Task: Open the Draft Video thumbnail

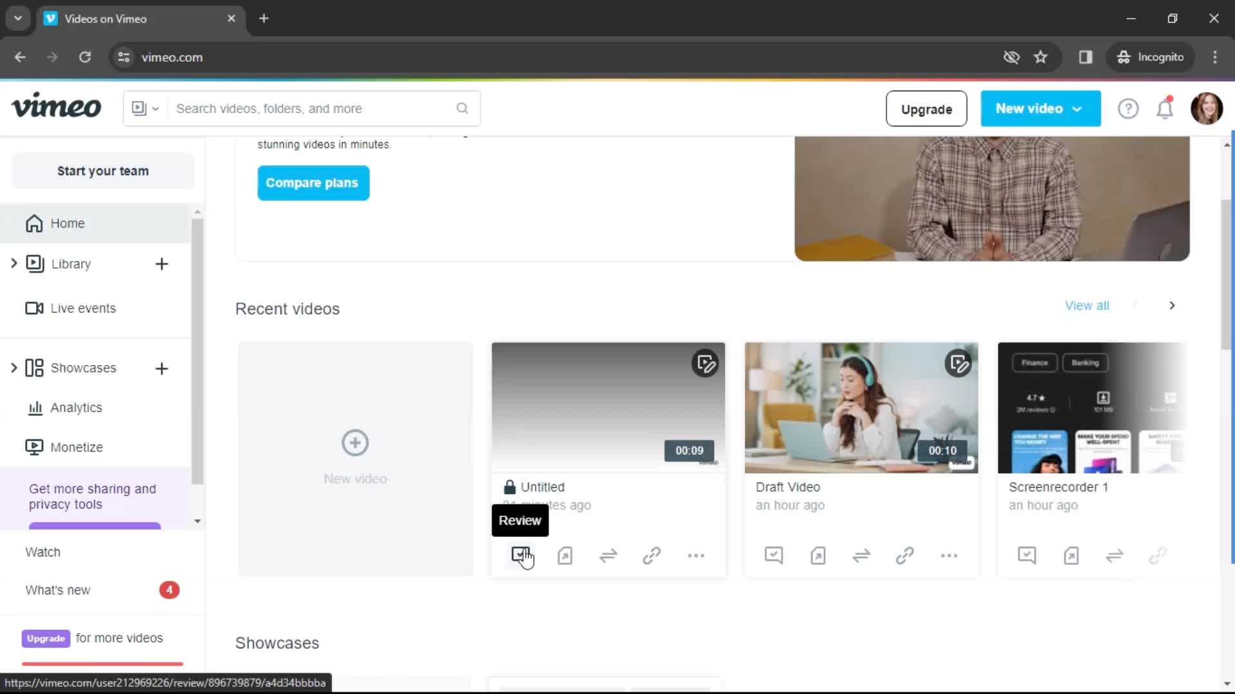Action: pos(861,407)
